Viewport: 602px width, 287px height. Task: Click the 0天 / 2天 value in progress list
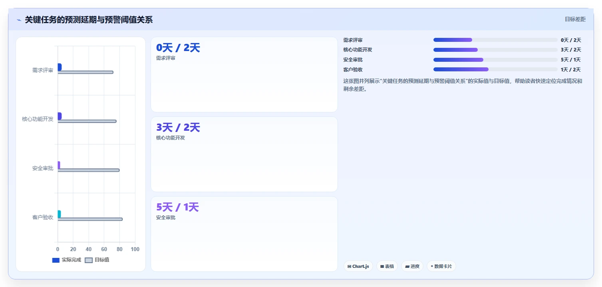point(571,40)
